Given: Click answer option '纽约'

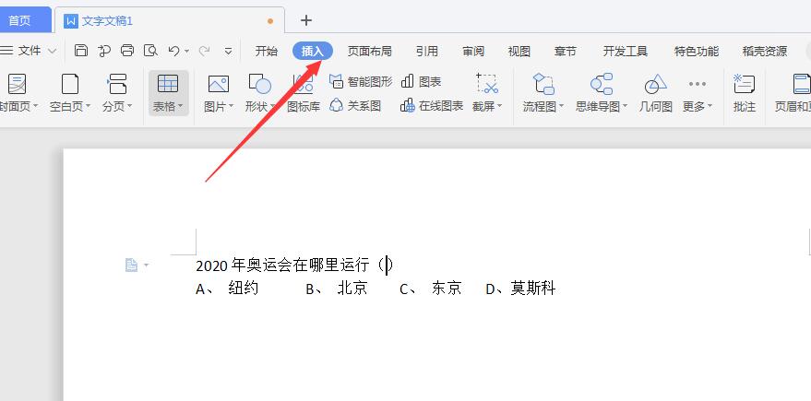Looking at the screenshot, I should tap(243, 288).
